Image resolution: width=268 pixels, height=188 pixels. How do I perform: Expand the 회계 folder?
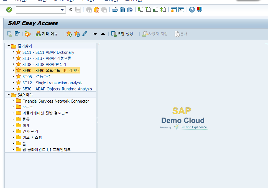tap(13, 125)
